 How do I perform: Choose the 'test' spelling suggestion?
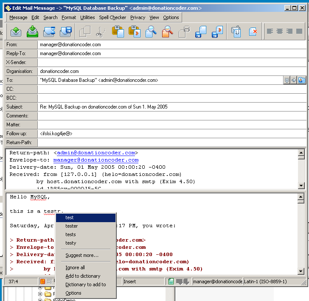pos(86,218)
